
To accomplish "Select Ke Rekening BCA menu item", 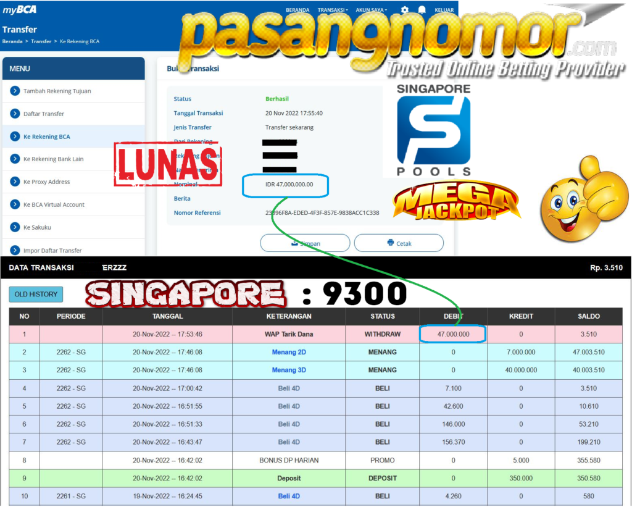I will [73, 136].
